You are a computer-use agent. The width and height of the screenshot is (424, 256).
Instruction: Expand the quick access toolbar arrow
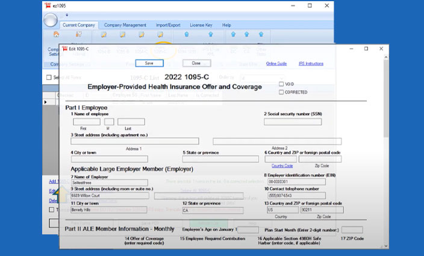coord(67,15)
